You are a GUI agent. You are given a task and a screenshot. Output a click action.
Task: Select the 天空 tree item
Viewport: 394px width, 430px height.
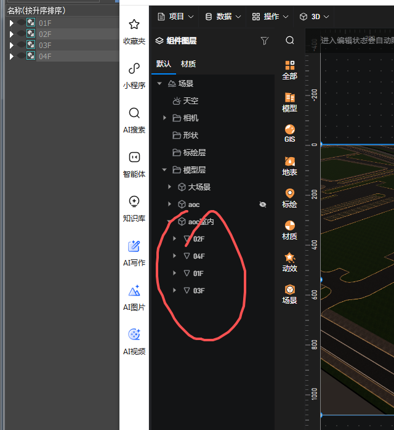(191, 100)
